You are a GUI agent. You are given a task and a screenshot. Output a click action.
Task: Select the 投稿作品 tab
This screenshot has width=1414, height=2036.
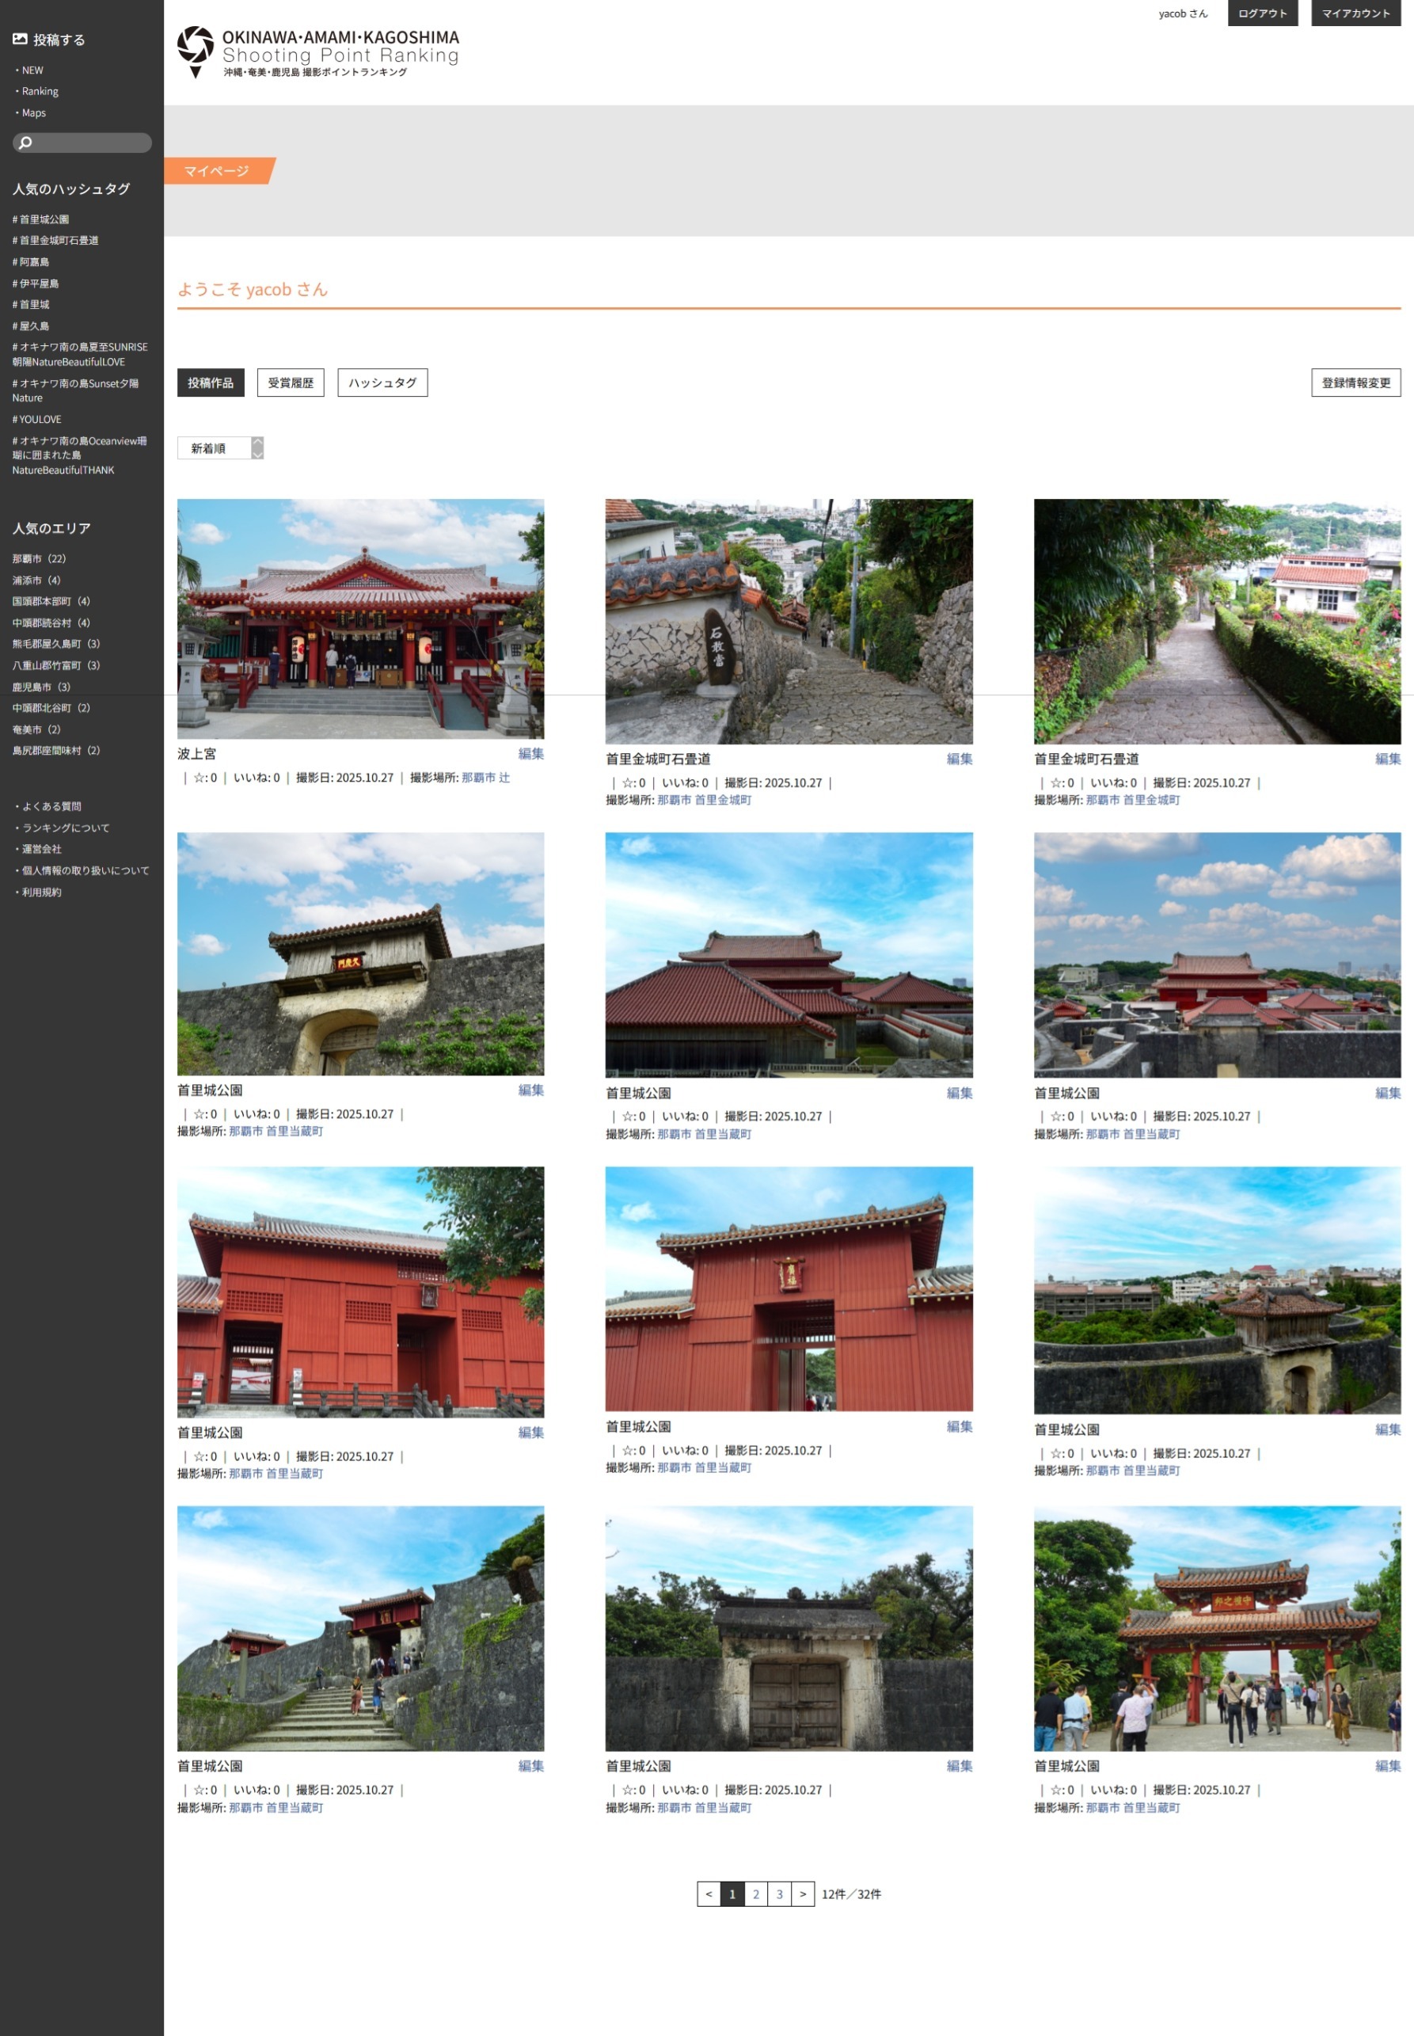click(210, 382)
